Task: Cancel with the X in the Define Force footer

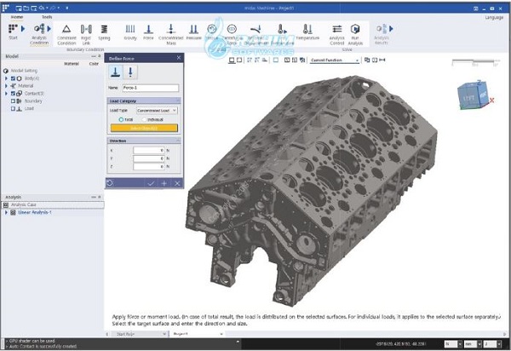Action: [177, 183]
